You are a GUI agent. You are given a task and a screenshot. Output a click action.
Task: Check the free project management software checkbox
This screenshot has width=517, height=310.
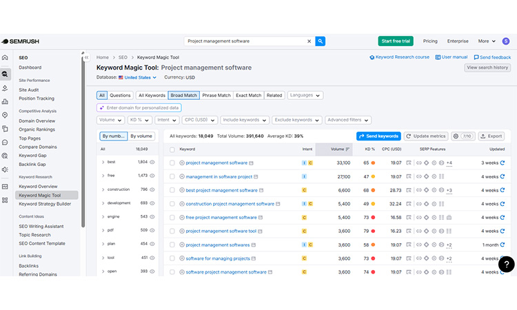(x=172, y=218)
